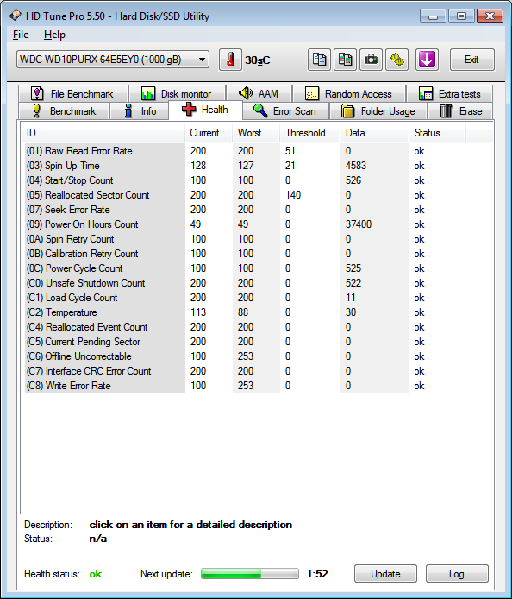Sort by the Data column header

[374, 133]
